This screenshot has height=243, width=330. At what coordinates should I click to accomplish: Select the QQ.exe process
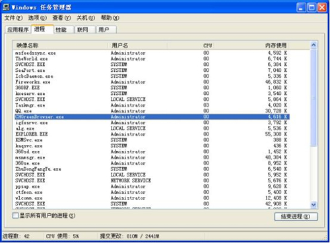(x=152, y=111)
